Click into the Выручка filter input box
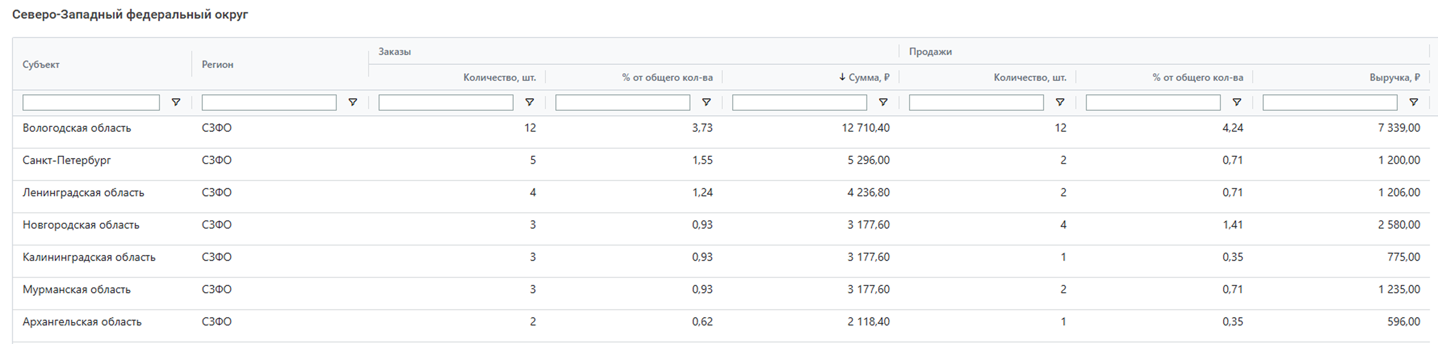 click(1329, 102)
